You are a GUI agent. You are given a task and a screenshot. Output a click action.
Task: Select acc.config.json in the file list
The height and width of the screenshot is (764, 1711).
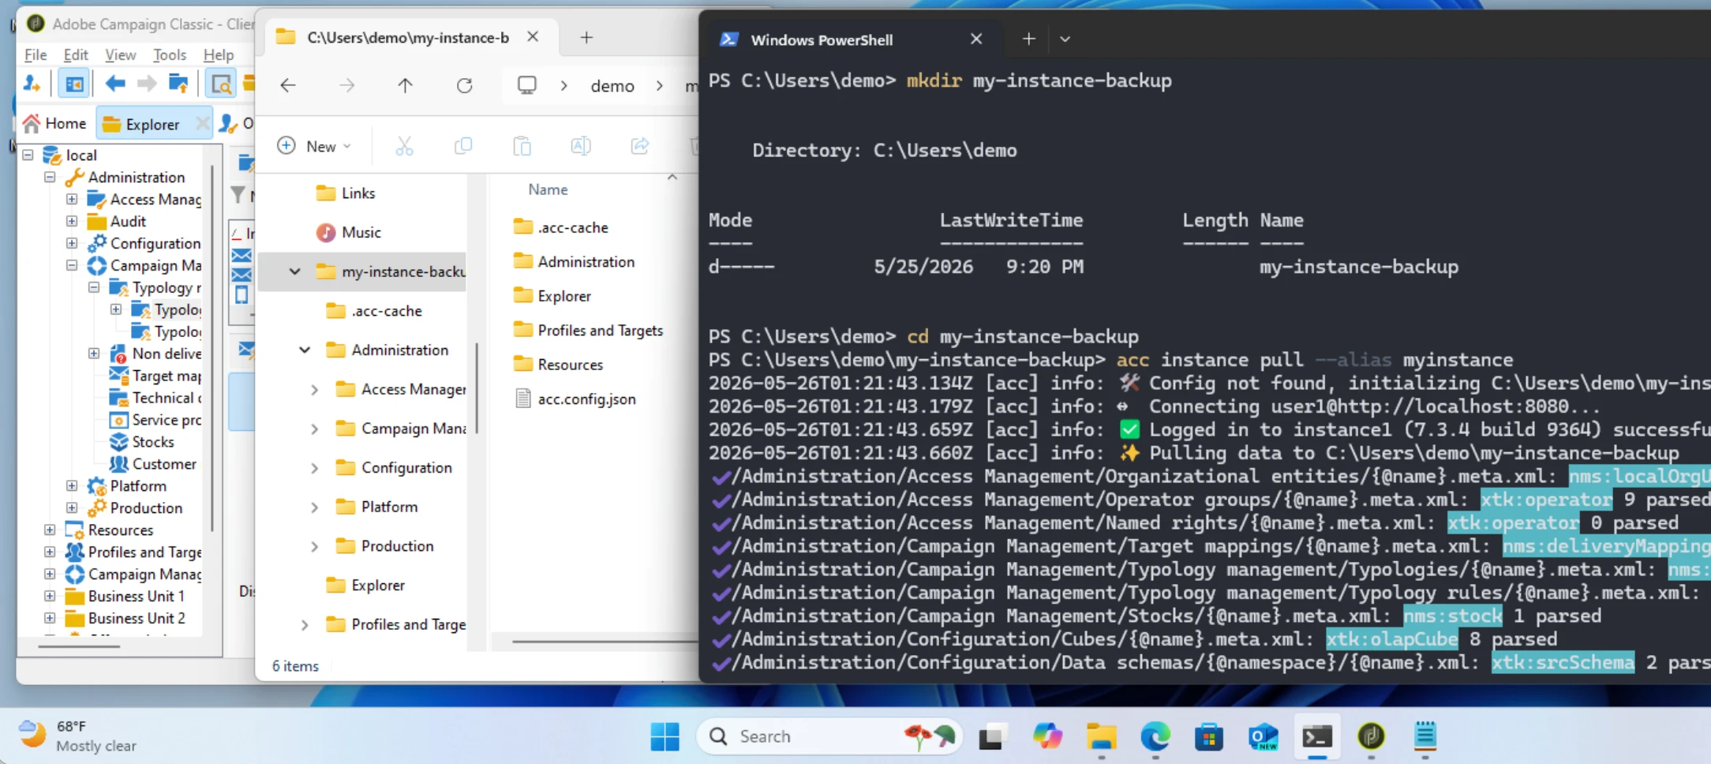[x=586, y=399]
